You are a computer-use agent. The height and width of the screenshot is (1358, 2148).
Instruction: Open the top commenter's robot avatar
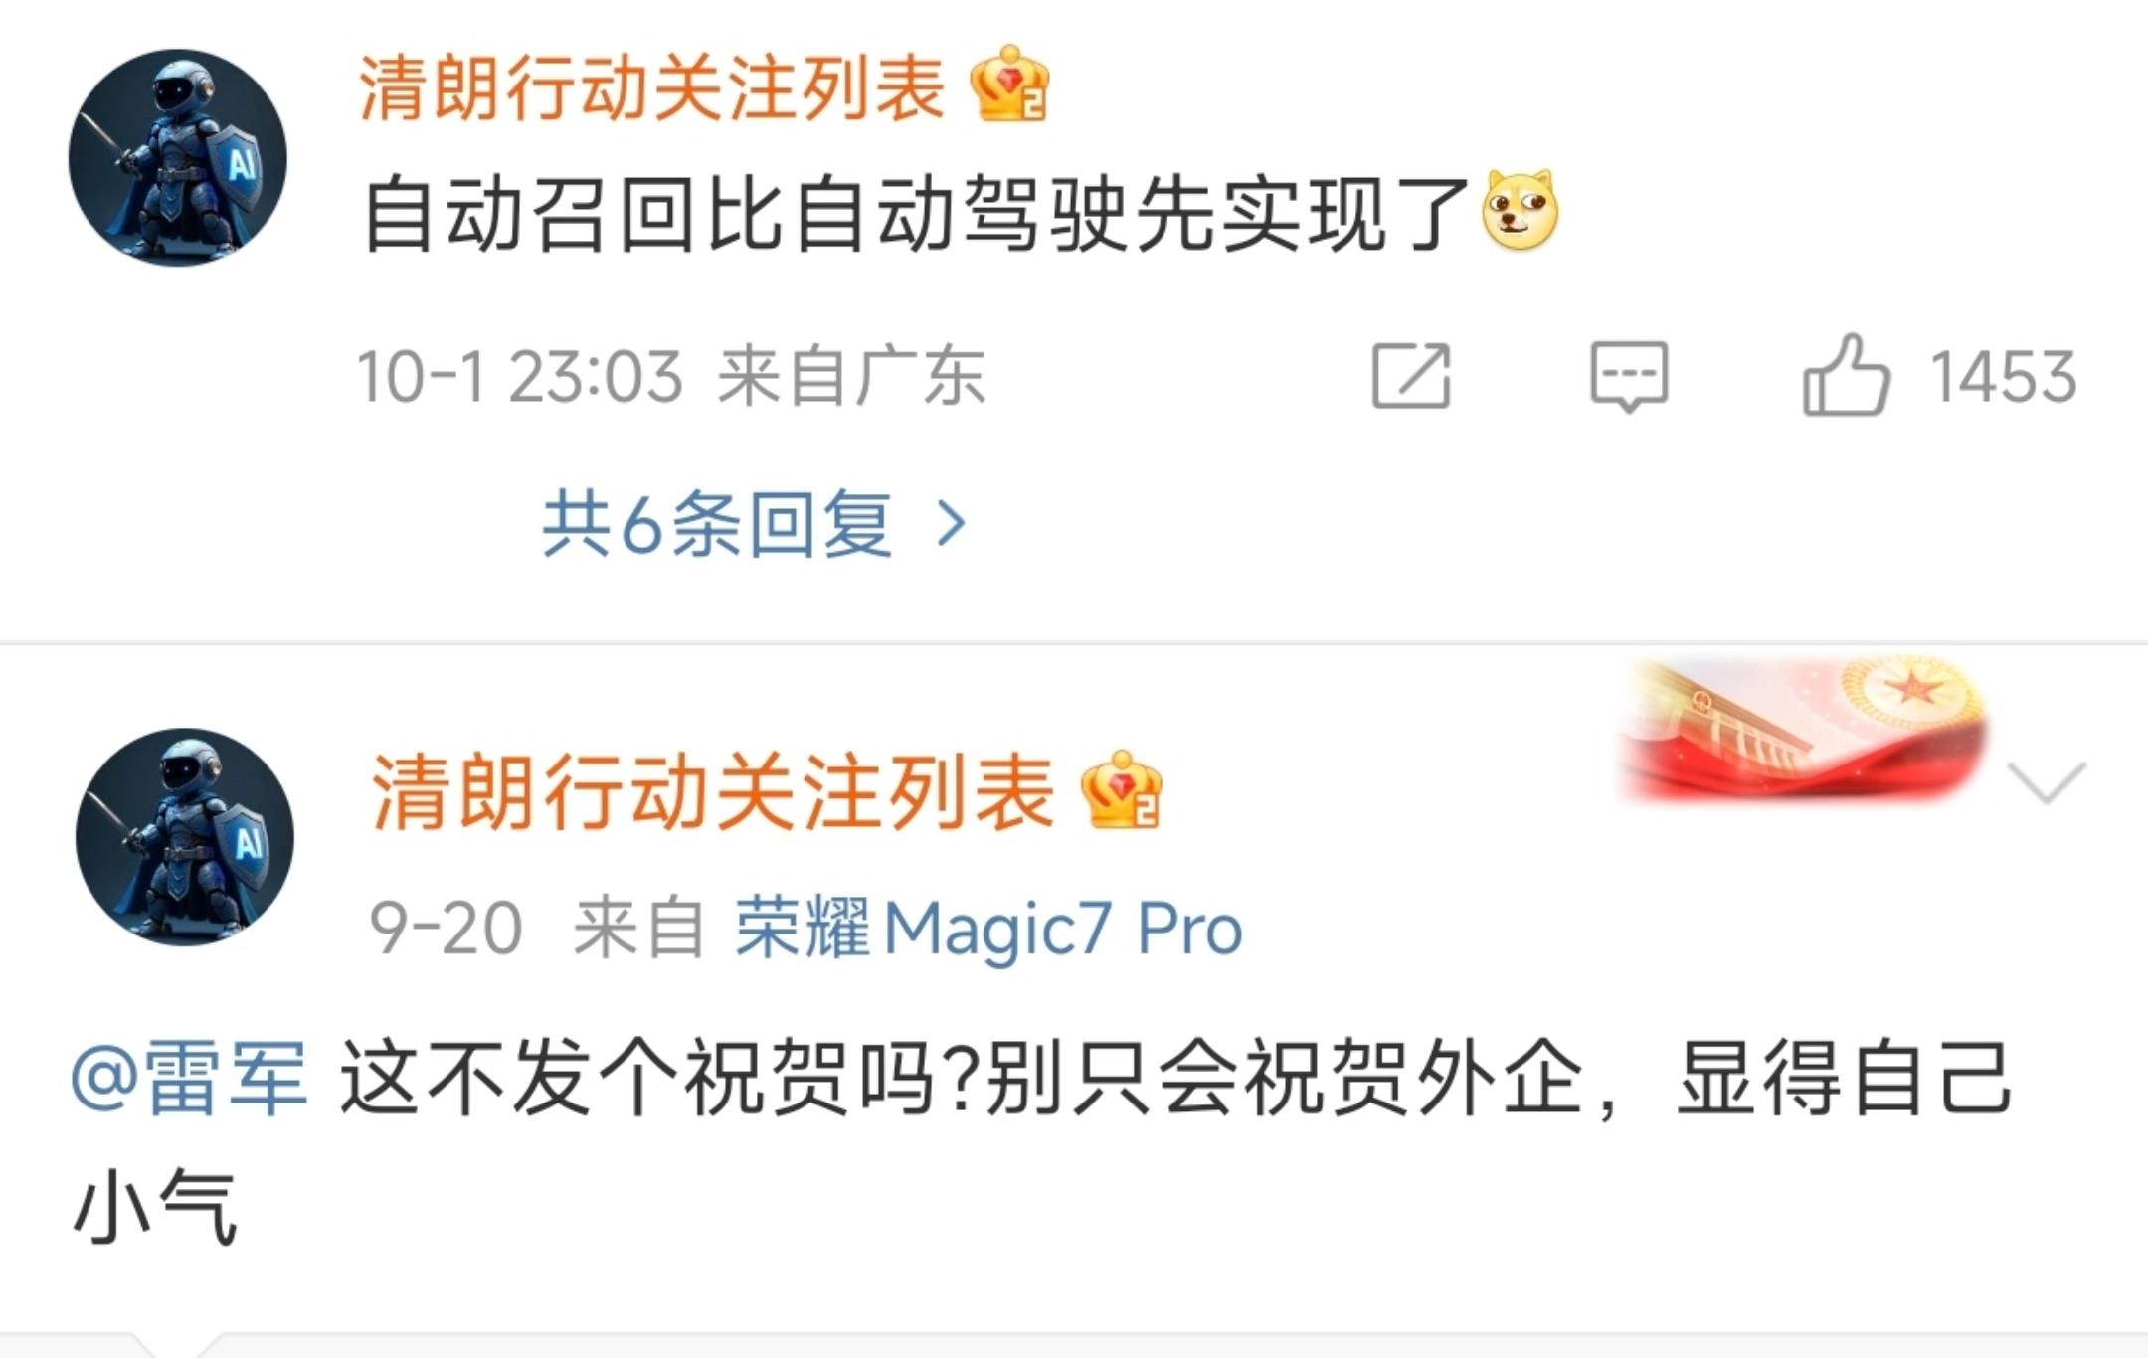(x=178, y=158)
